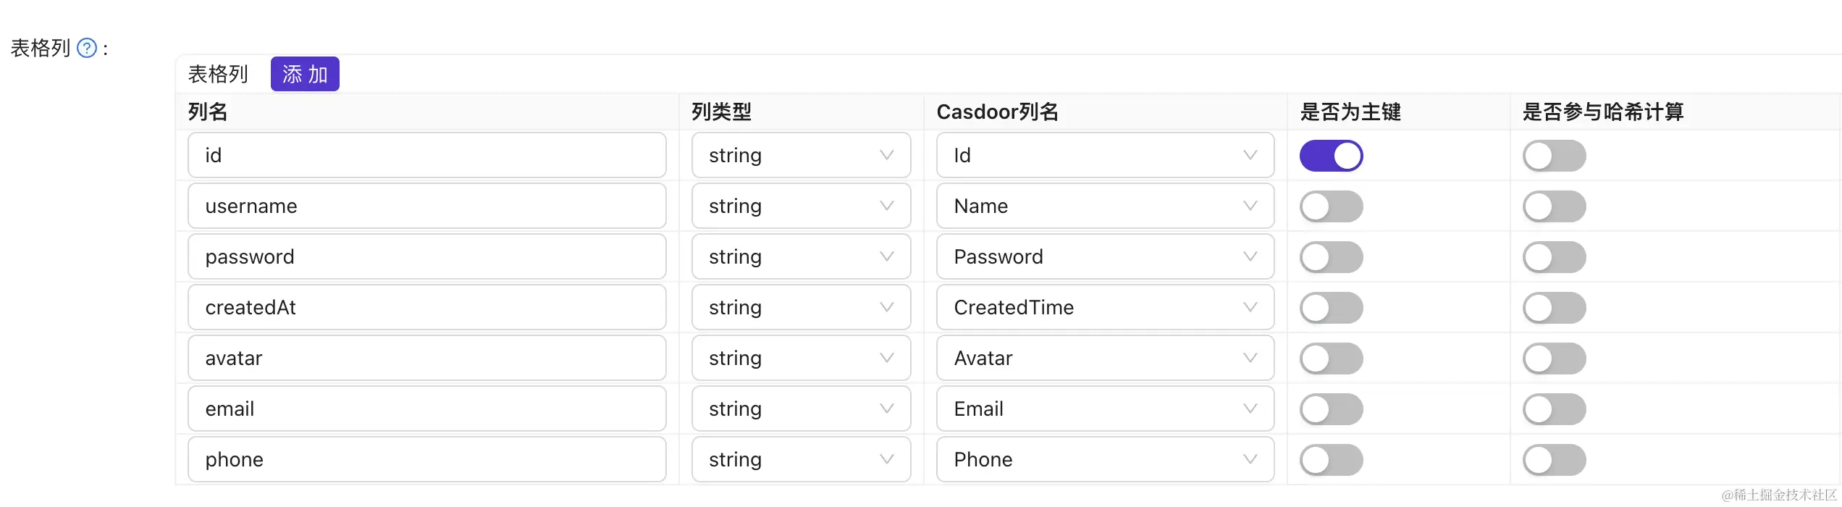Screen dimensions: 1842x507
Task: Click the chevron of email row's type dropdown
Action: [x=886, y=408]
